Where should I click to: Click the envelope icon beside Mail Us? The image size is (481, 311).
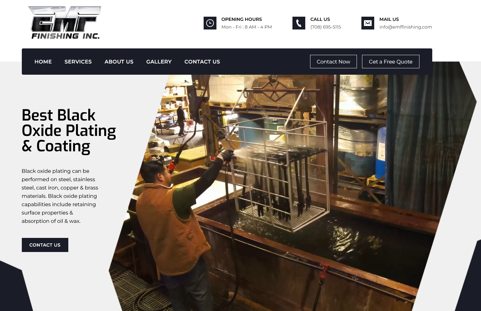pyautogui.click(x=368, y=23)
